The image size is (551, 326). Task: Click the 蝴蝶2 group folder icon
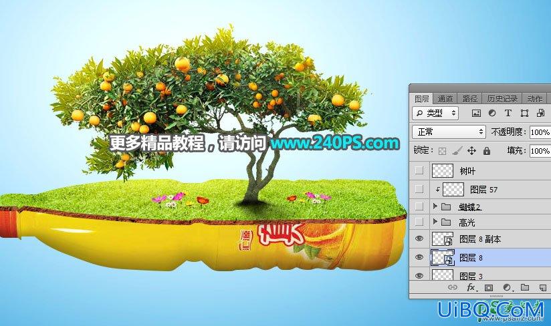(x=446, y=206)
